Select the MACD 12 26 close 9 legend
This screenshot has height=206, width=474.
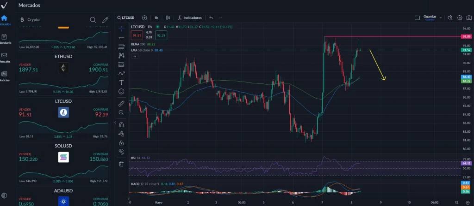pos(157,184)
